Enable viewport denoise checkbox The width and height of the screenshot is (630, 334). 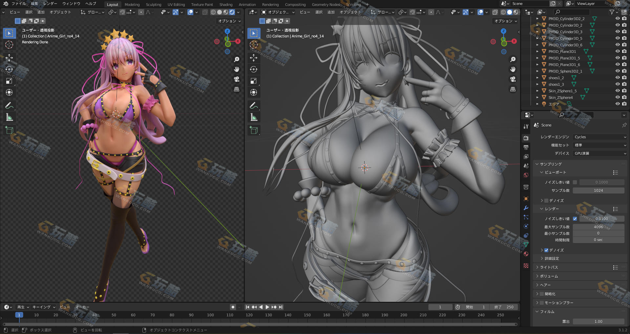(546, 201)
